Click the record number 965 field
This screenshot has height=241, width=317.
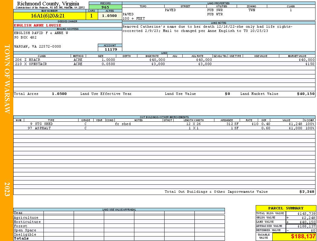pyautogui.click(x=105, y=7)
